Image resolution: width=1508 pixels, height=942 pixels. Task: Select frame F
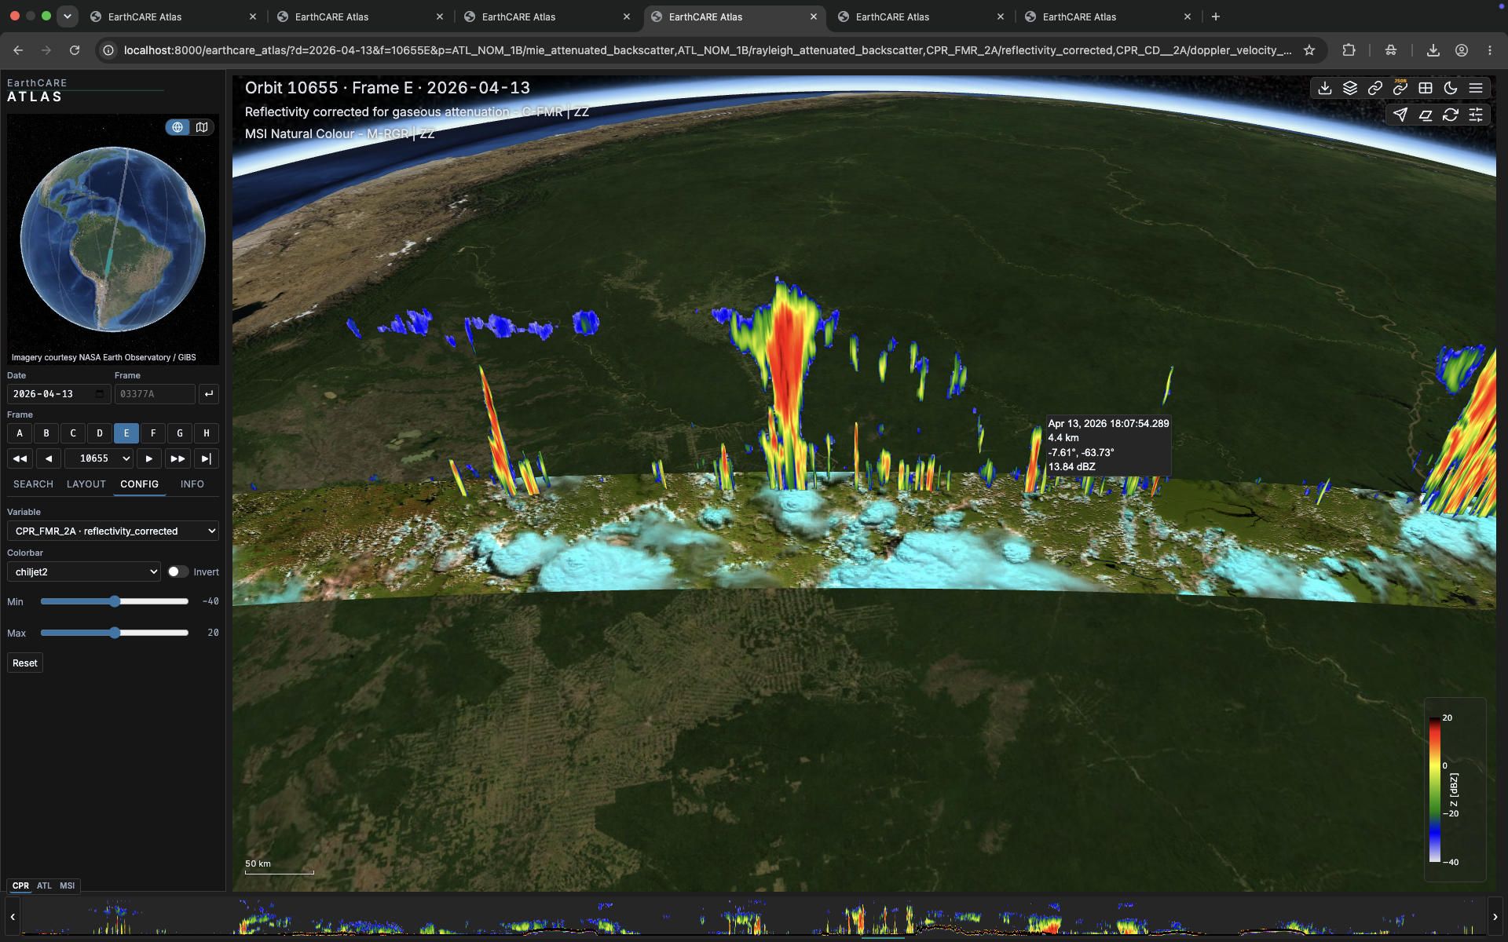pyautogui.click(x=153, y=433)
